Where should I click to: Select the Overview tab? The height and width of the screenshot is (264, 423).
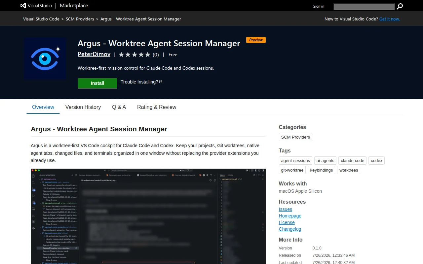(43, 107)
